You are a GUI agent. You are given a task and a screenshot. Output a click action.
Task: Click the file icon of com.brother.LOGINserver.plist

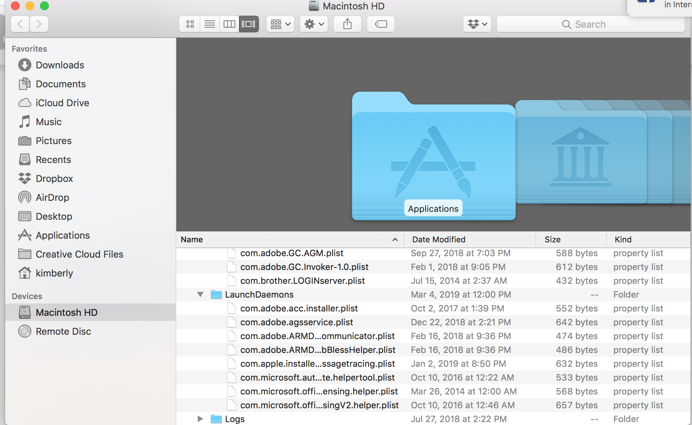231,281
